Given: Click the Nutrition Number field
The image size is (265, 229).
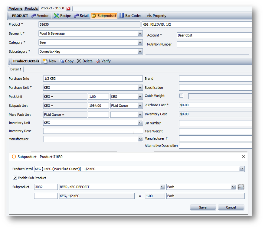Looking at the screenshot, I should [x=214, y=44].
